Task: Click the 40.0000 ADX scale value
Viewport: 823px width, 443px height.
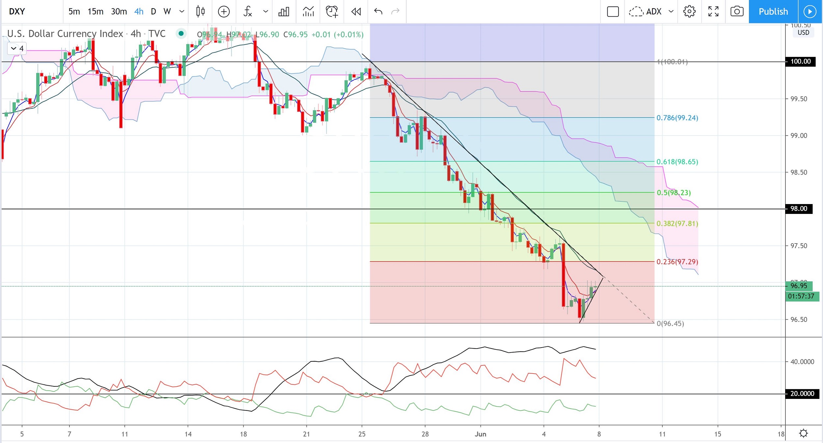Action: (x=802, y=362)
